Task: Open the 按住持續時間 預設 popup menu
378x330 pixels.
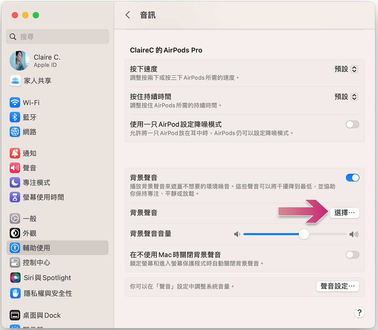Action: point(346,97)
